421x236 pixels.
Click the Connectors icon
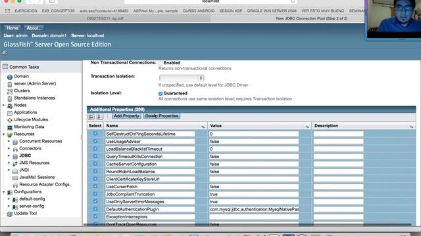click(15, 149)
